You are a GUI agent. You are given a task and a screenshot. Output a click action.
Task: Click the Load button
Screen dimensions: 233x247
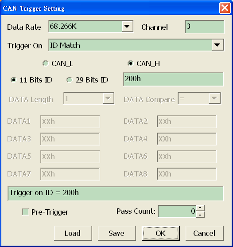73,233
